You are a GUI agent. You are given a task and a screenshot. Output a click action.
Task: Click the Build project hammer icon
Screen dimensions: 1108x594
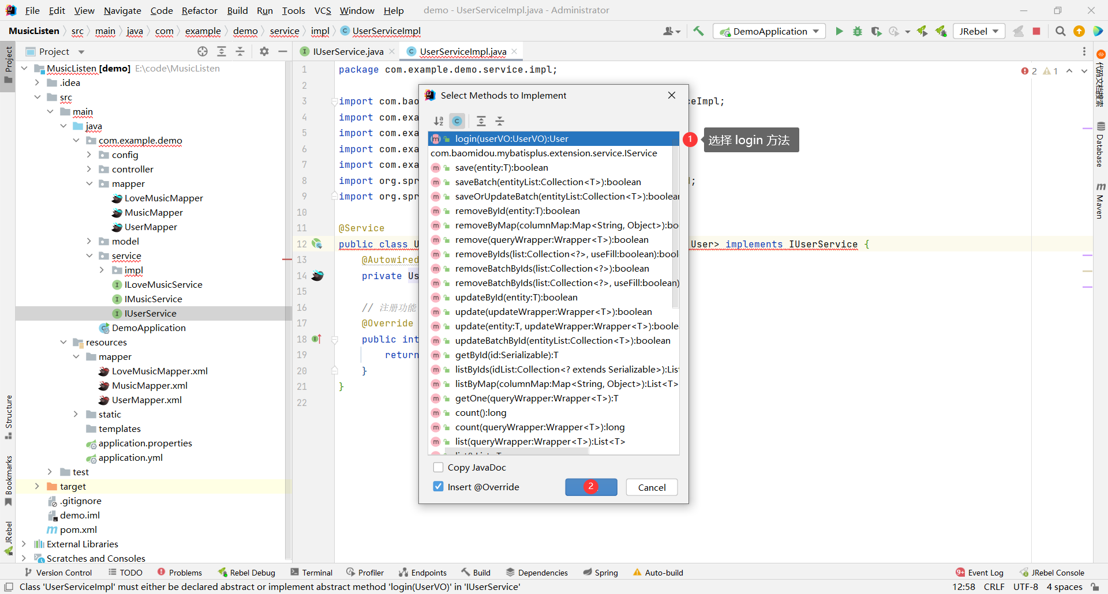click(x=698, y=31)
